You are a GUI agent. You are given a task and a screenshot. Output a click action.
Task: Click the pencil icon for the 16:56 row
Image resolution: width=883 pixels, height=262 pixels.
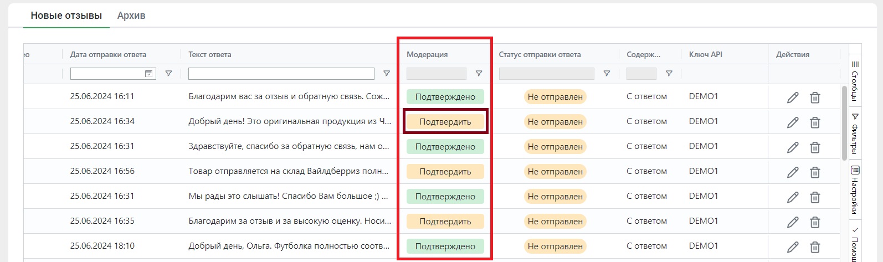click(x=793, y=172)
